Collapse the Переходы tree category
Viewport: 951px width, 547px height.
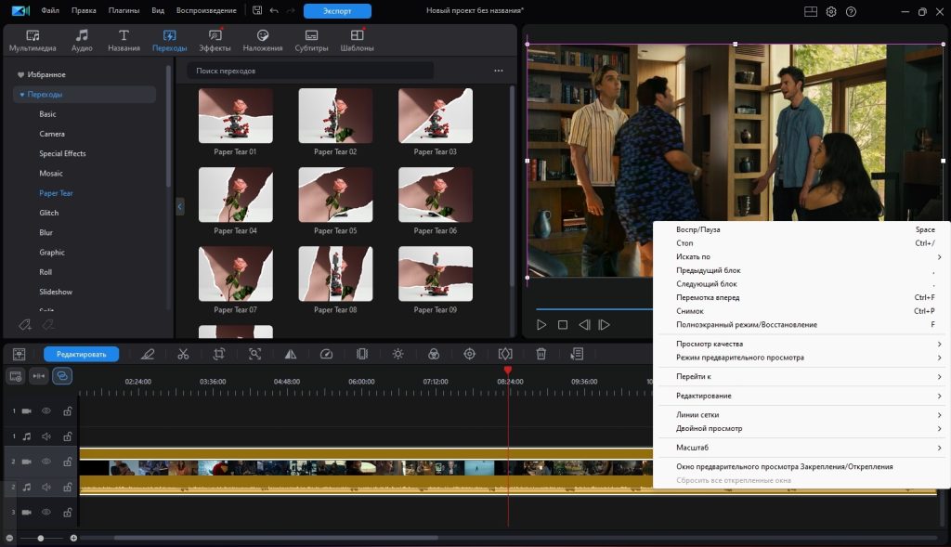point(22,95)
